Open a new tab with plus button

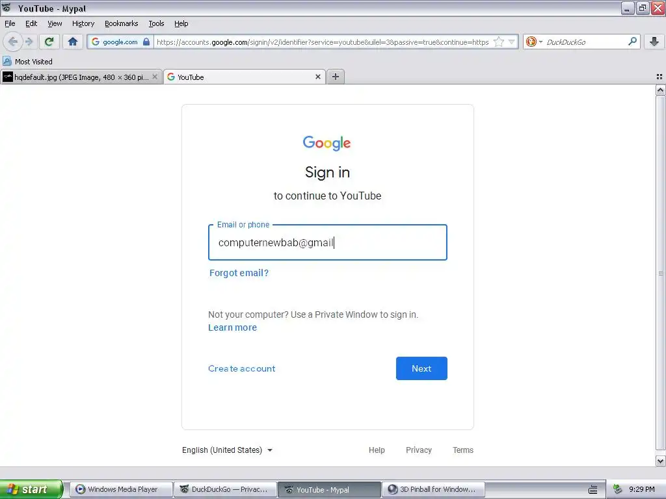[336, 77]
